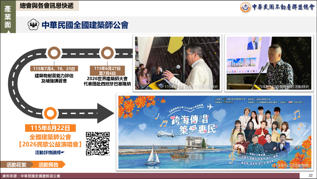Click the source note 資料來源：中華民國全國建築師公會
This screenshot has width=317, height=179.
(x=31, y=176)
